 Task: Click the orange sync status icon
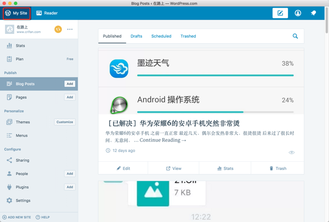tap(58, 29)
